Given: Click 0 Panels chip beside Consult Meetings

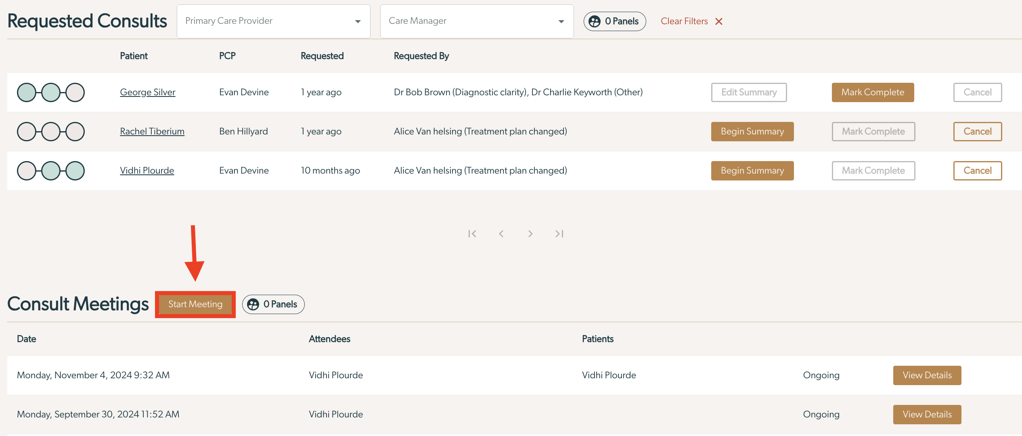Looking at the screenshot, I should 273,304.
